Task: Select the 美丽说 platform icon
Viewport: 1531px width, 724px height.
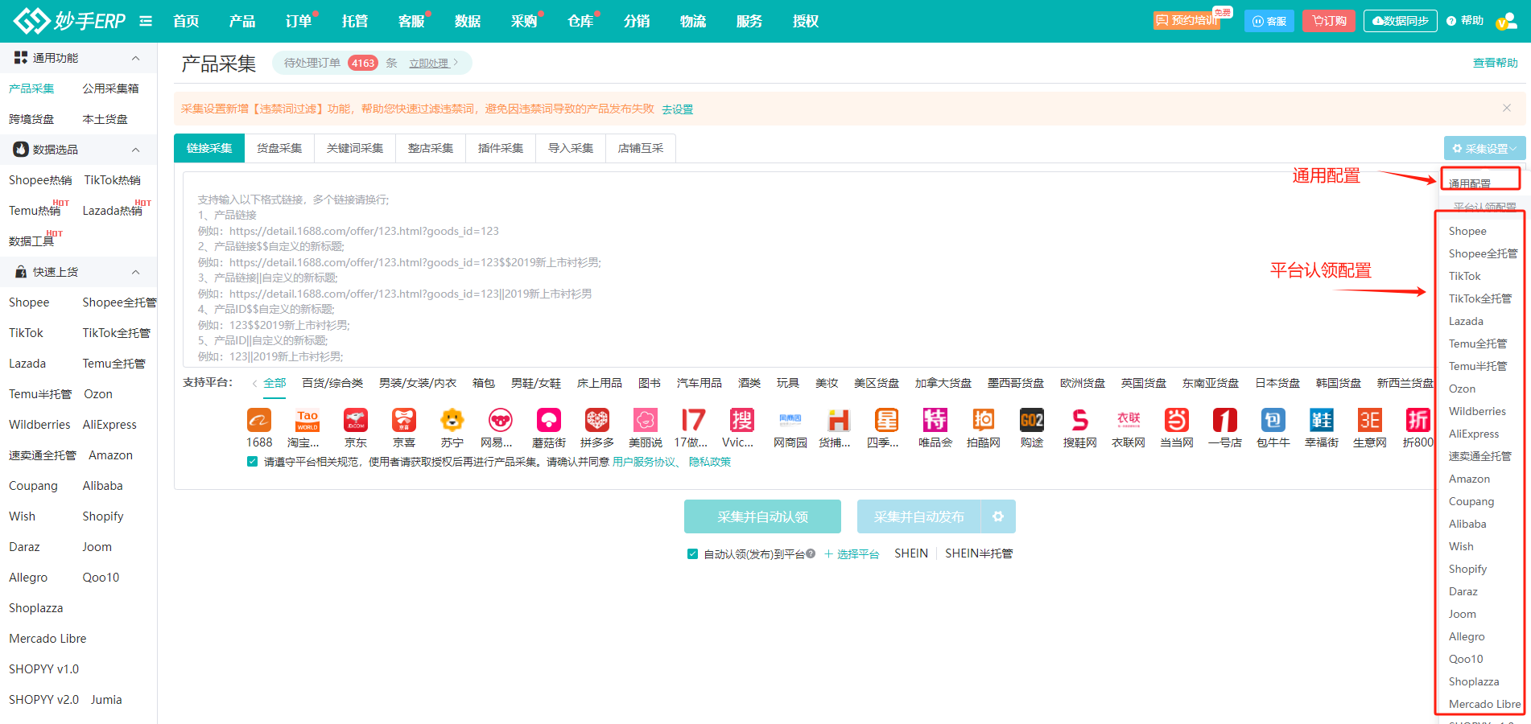Action: [x=646, y=420]
